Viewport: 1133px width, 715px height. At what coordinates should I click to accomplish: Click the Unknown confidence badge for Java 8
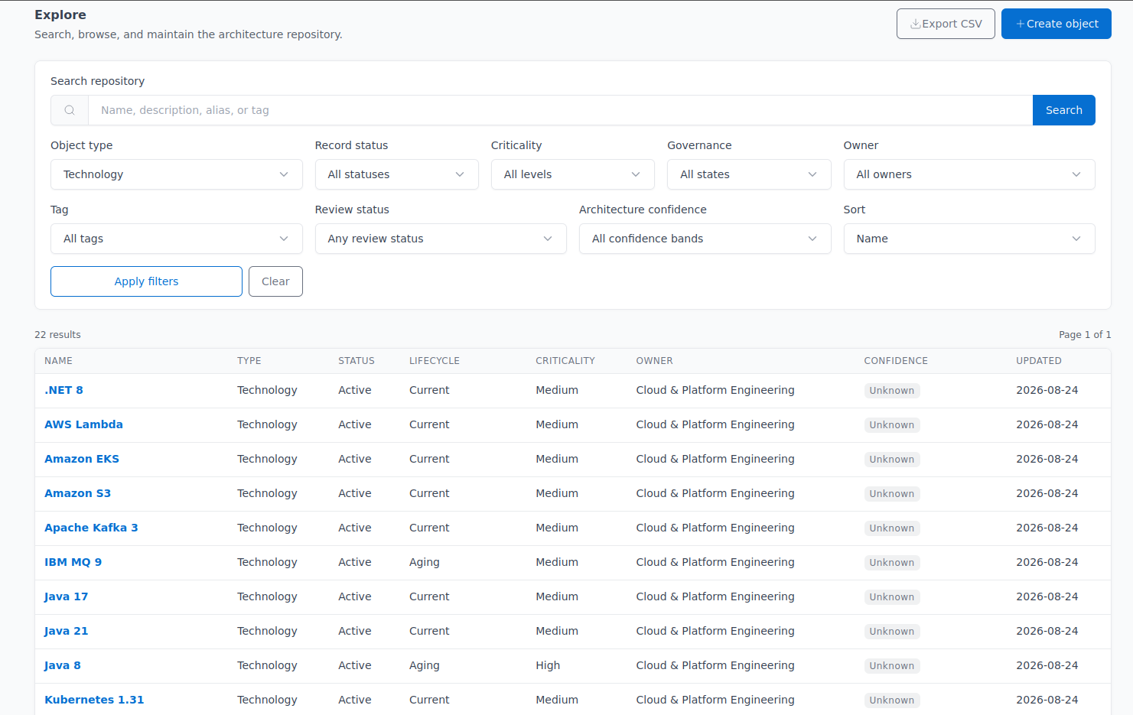coord(892,666)
